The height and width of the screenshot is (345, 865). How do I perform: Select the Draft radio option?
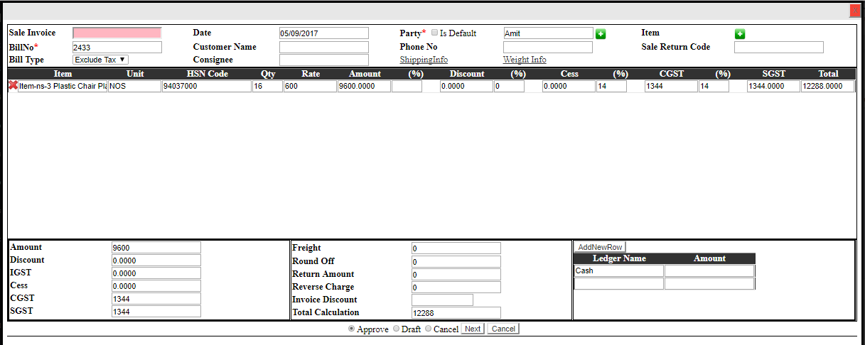397,329
